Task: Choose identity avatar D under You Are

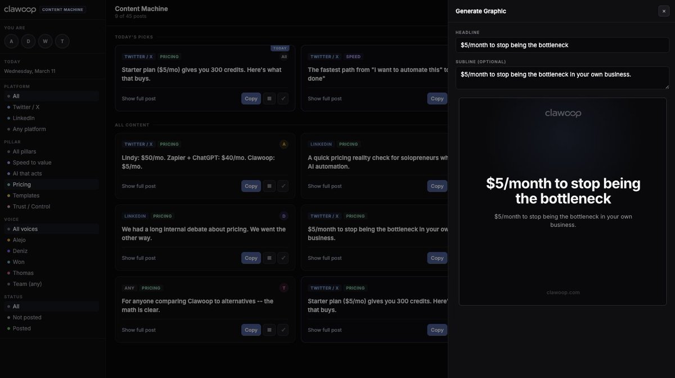Action: (x=28, y=41)
